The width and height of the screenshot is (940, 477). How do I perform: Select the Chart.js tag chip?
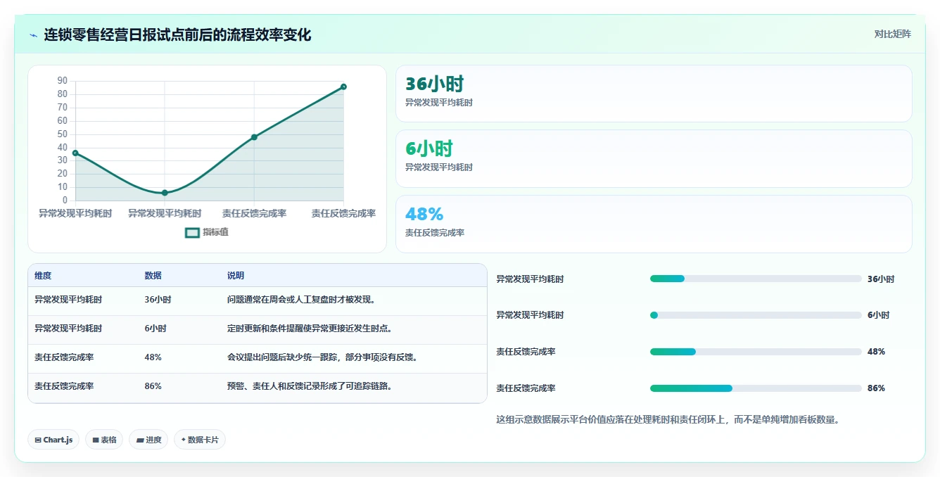pyautogui.click(x=54, y=440)
